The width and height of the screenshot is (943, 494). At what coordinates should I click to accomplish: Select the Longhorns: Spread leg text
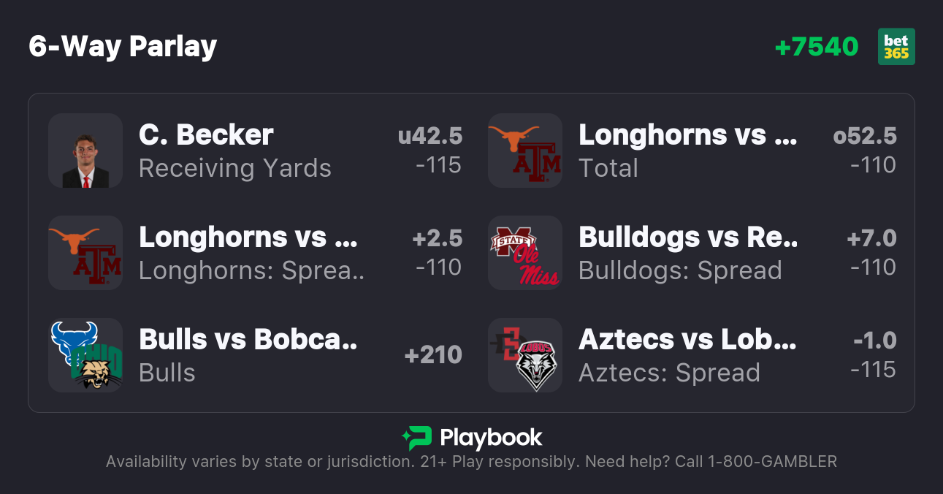(x=251, y=270)
